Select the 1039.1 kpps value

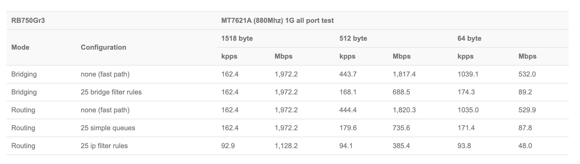[468, 74]
